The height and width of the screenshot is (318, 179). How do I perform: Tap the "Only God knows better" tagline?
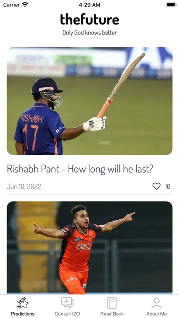(90, 33)
